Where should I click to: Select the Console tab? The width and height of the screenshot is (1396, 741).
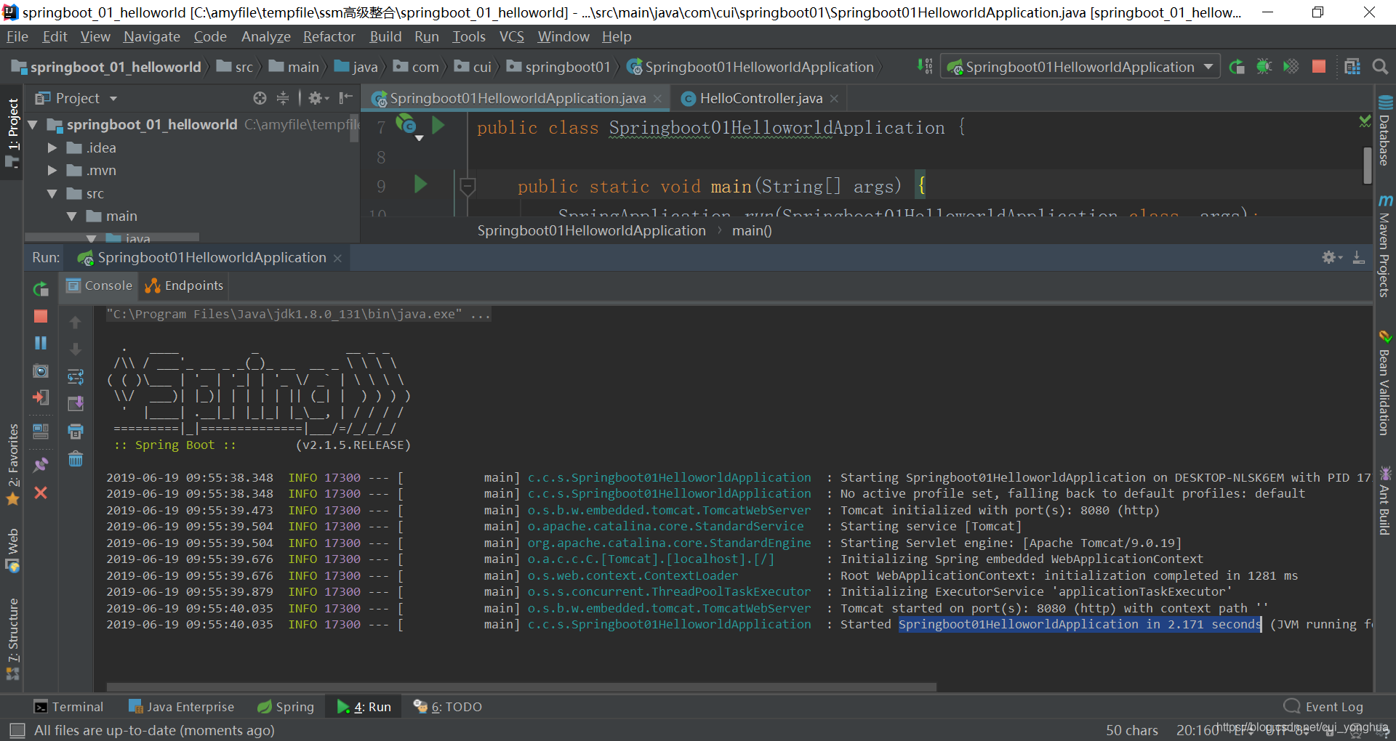point(100,286)
